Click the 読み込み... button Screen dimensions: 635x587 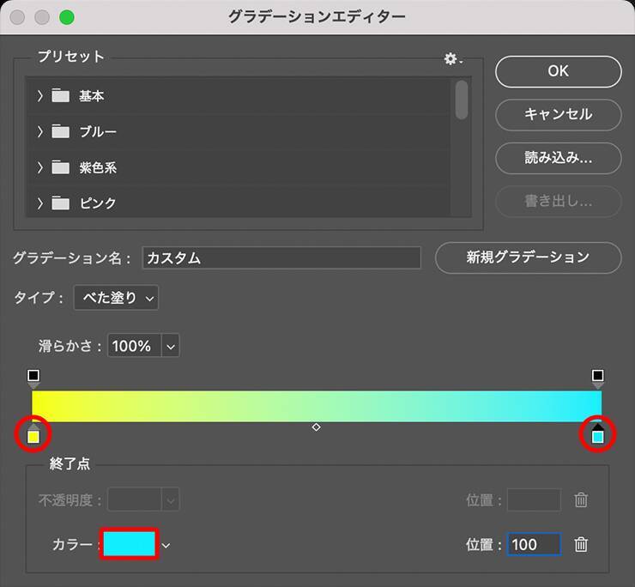click(559, 158)
